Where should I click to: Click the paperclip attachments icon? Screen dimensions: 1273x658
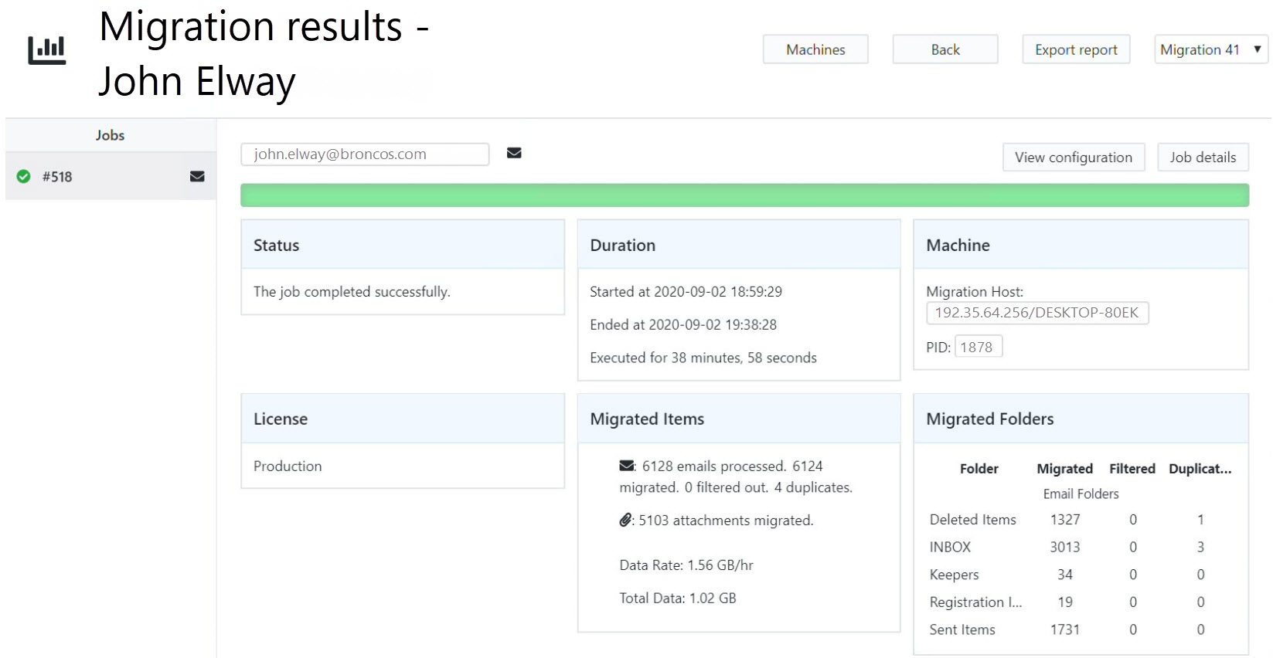(625, 520)
